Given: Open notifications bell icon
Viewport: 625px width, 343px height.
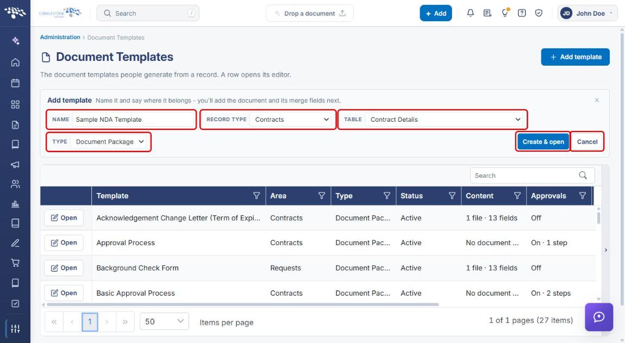Looking at the screenshot, I should pos(470,13).
